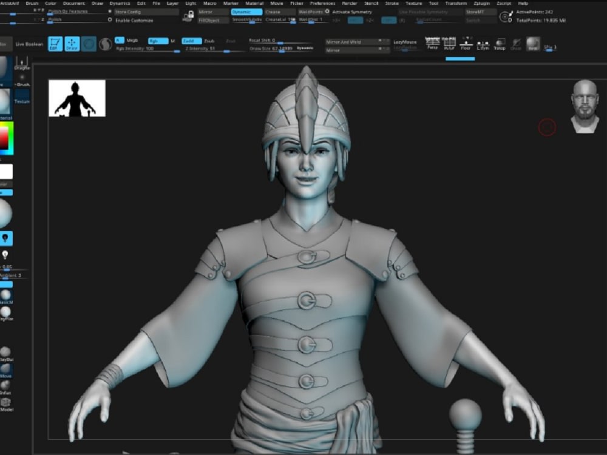Toggle the Persp perspective icon
Image resolution: width=607 pixels, height=455 pixels.
(432, 43)
